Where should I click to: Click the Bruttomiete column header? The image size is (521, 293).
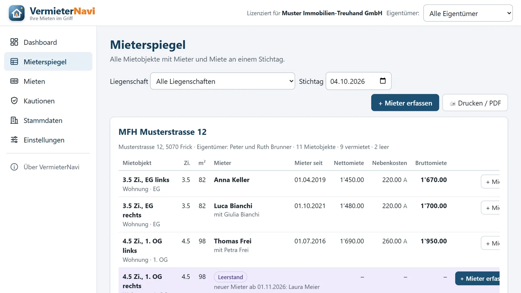tap(431, 163)
